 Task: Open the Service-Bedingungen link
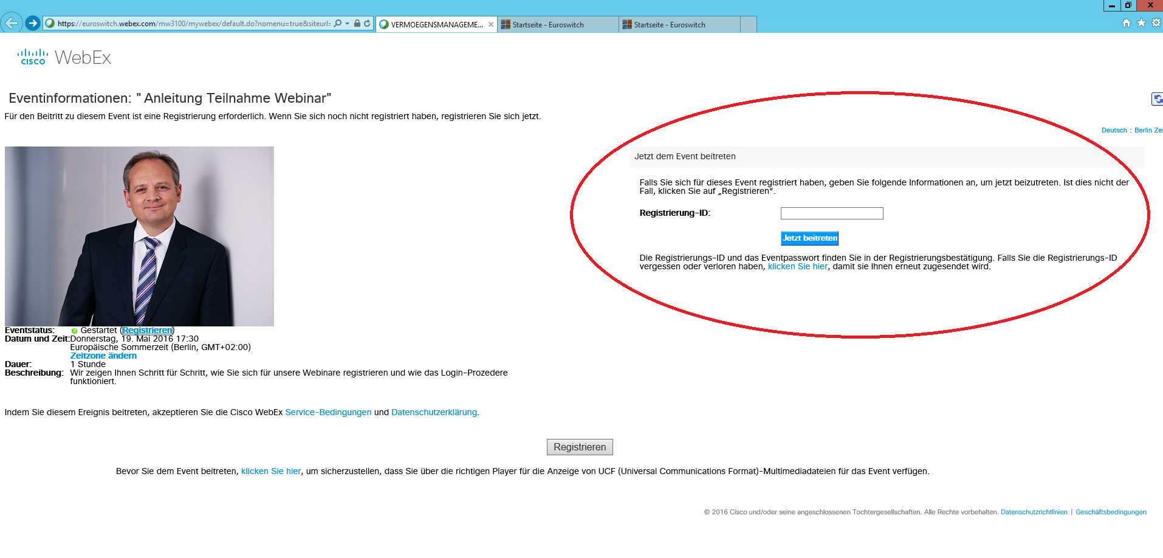click(x=328, y=412)
